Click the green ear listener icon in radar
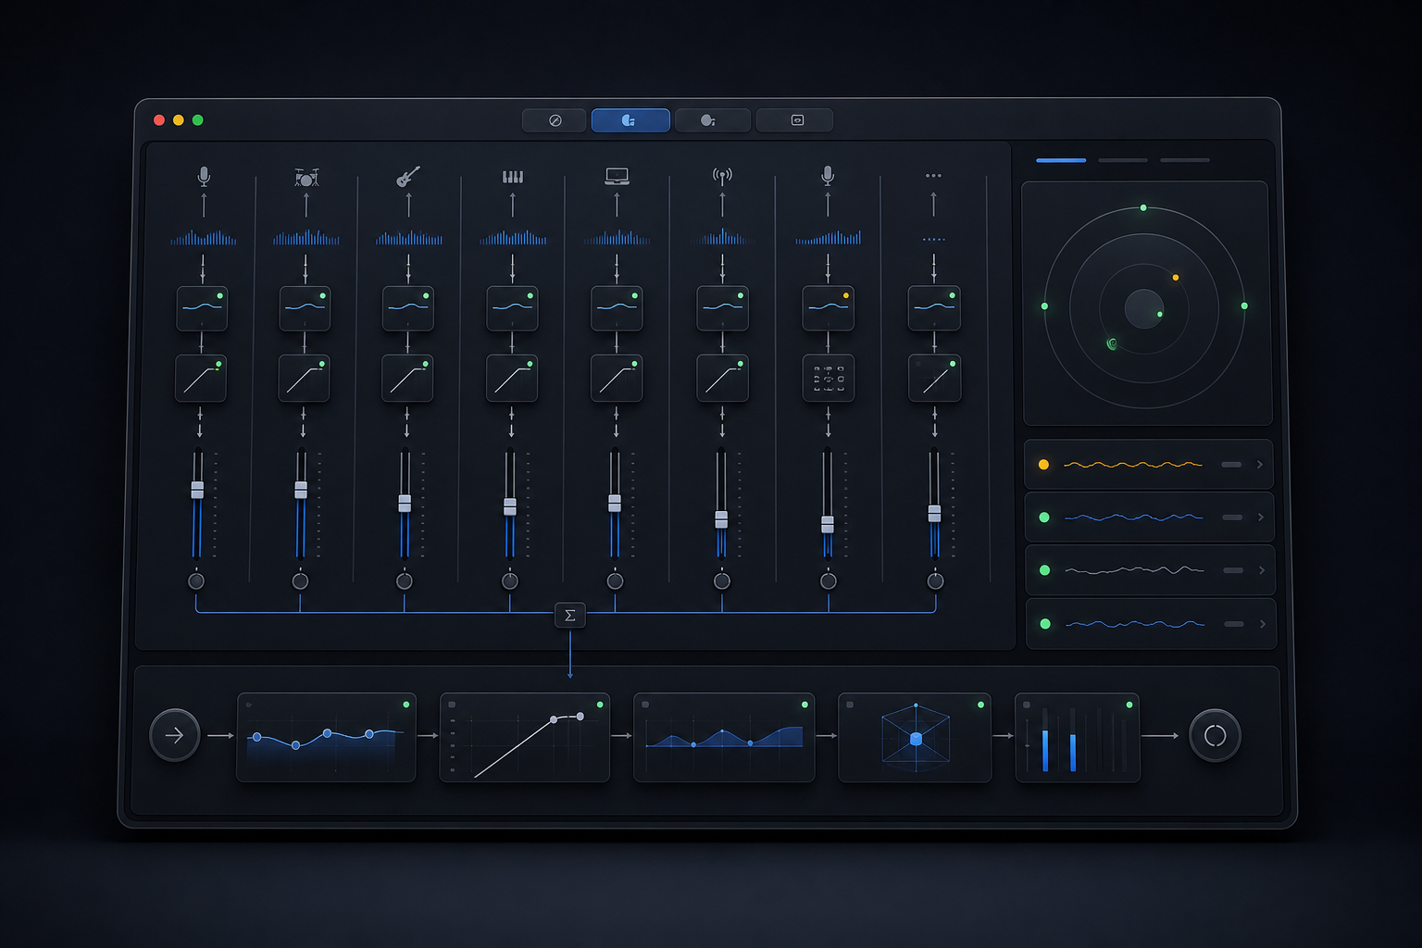 point(1112,343)
